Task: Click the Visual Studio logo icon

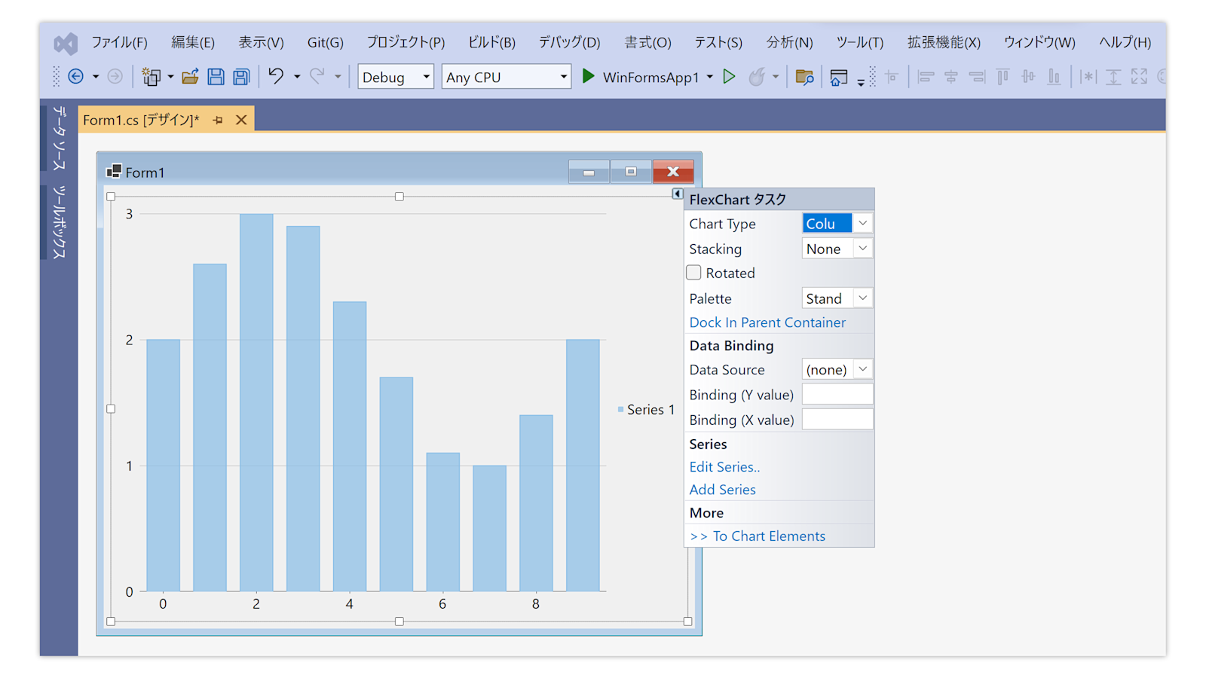Action: click(66, 43)
